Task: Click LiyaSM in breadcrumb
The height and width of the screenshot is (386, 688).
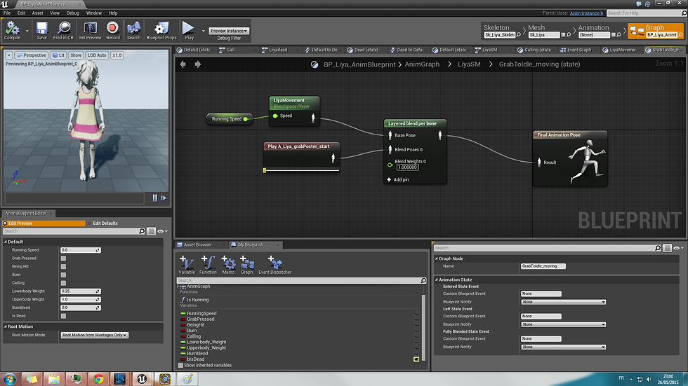Action: pos(469,64)
